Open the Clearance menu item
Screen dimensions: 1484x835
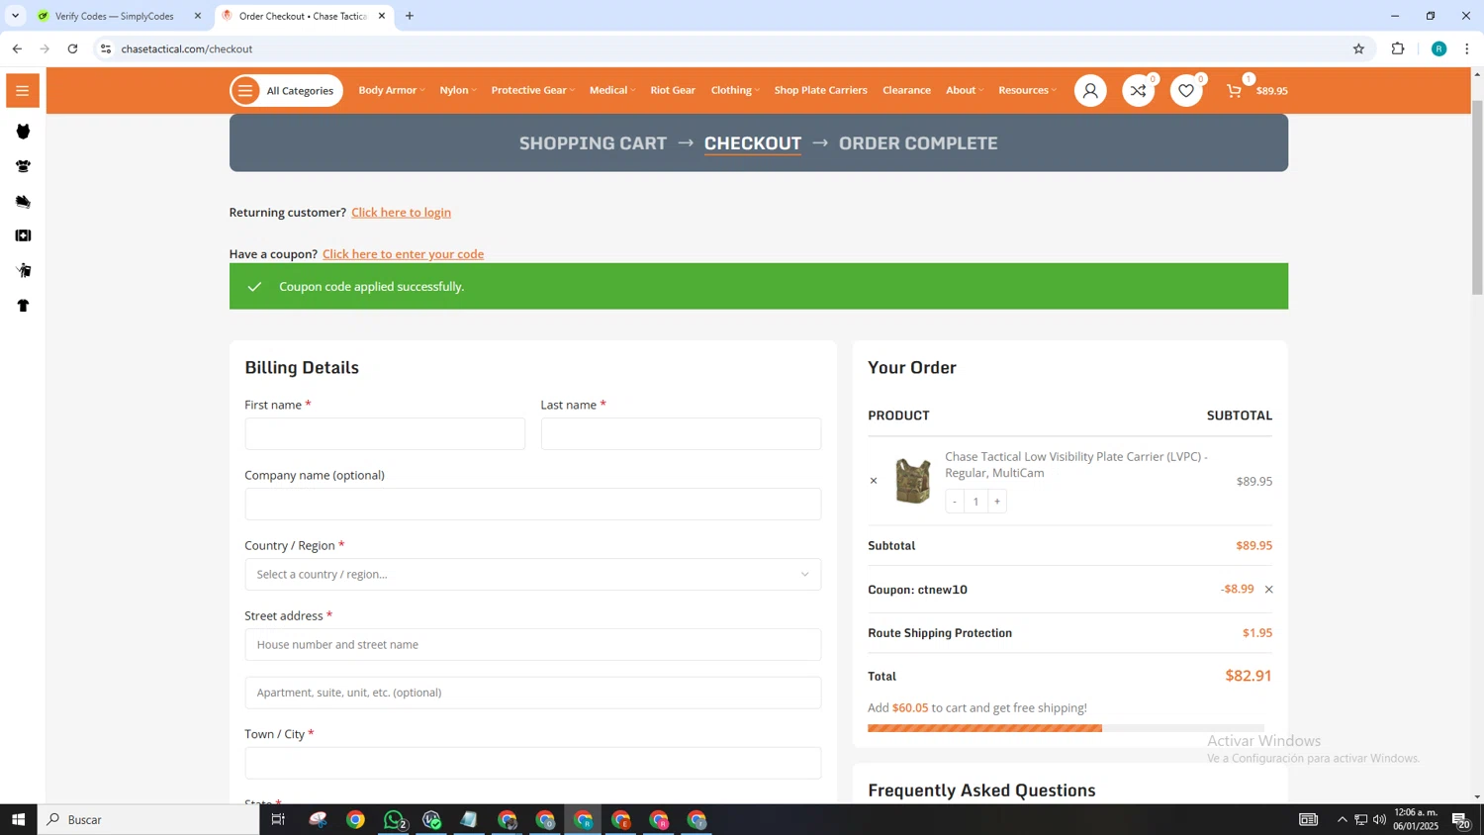pos(906,90)
